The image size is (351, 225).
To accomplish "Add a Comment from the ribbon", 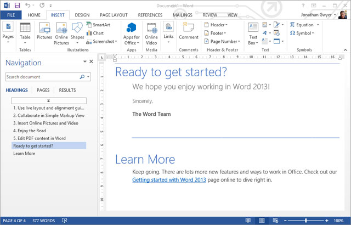I will 188,32.
